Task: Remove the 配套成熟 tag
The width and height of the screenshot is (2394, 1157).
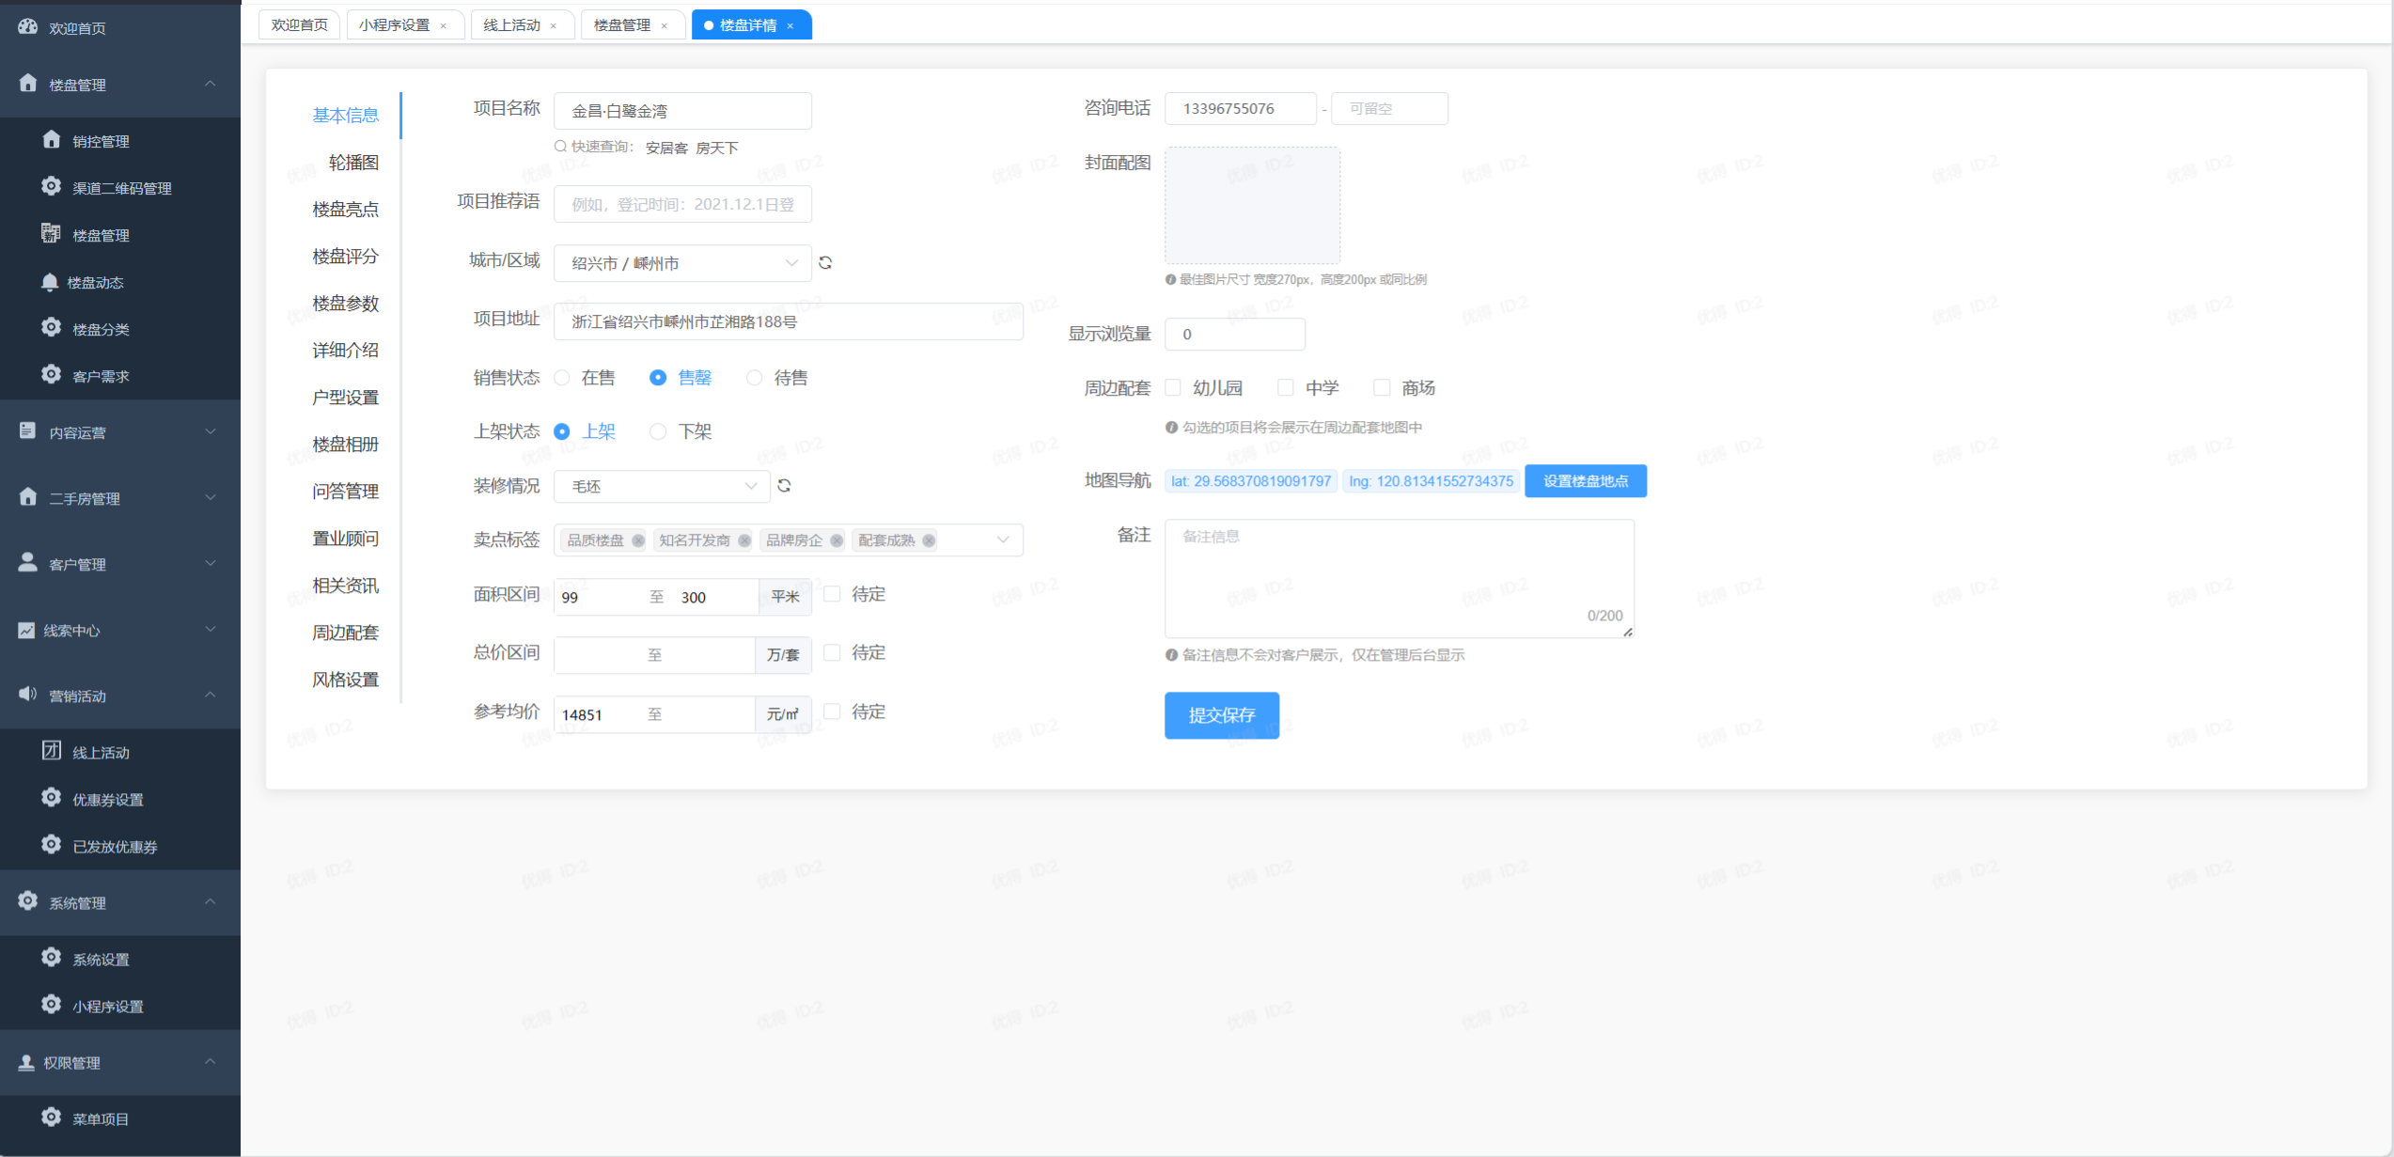Action: point(929,540)
